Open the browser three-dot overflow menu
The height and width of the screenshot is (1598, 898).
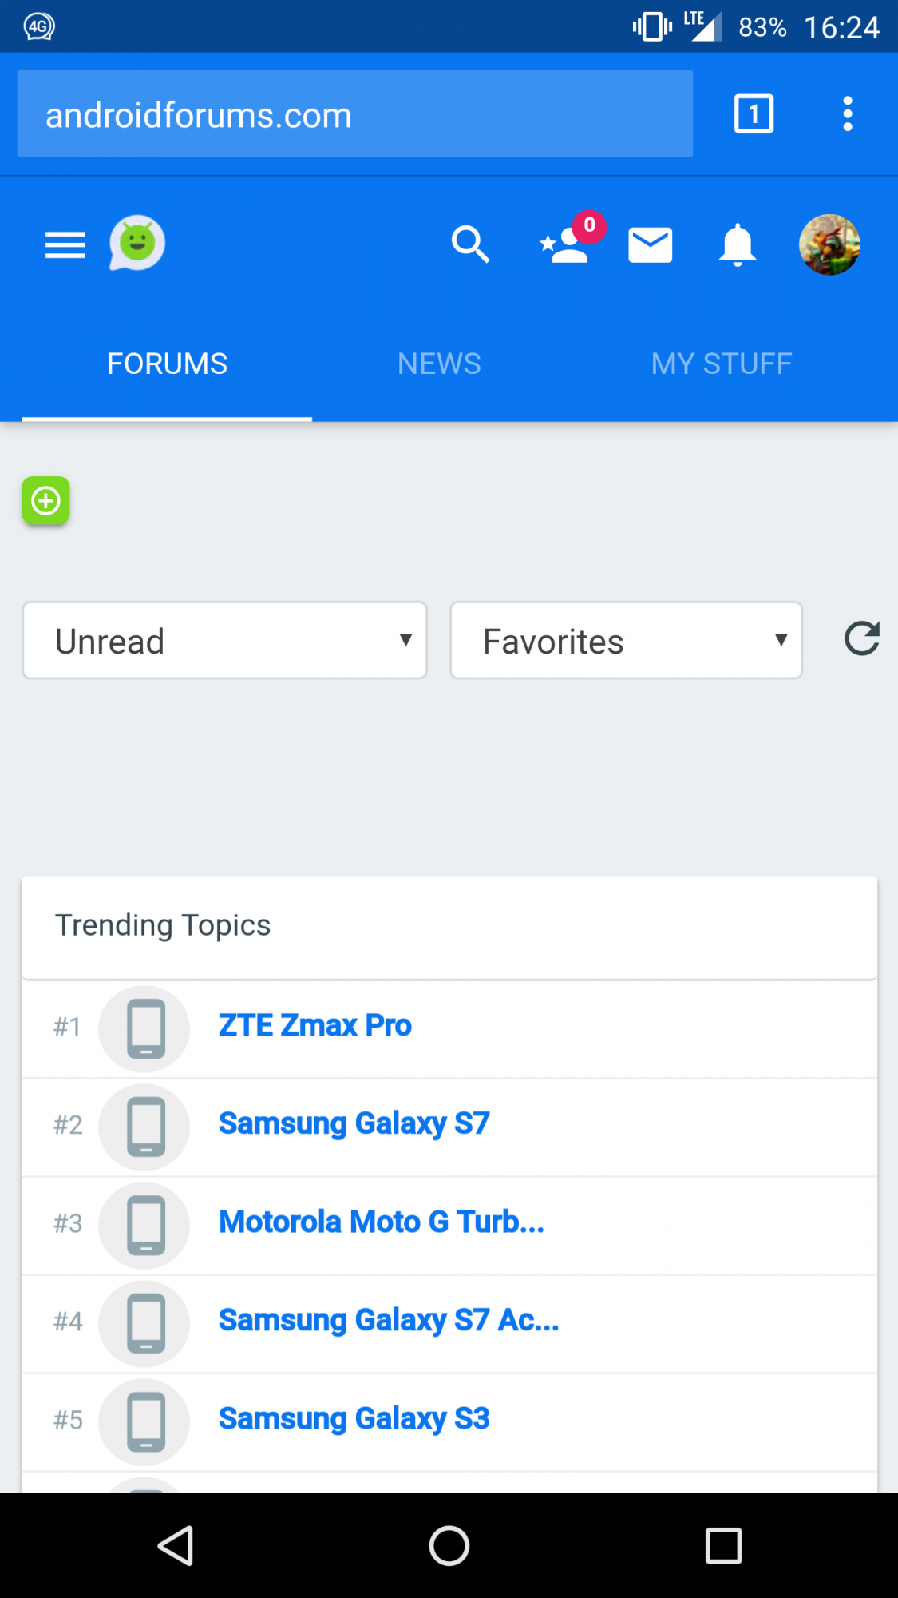click(848, 113)
